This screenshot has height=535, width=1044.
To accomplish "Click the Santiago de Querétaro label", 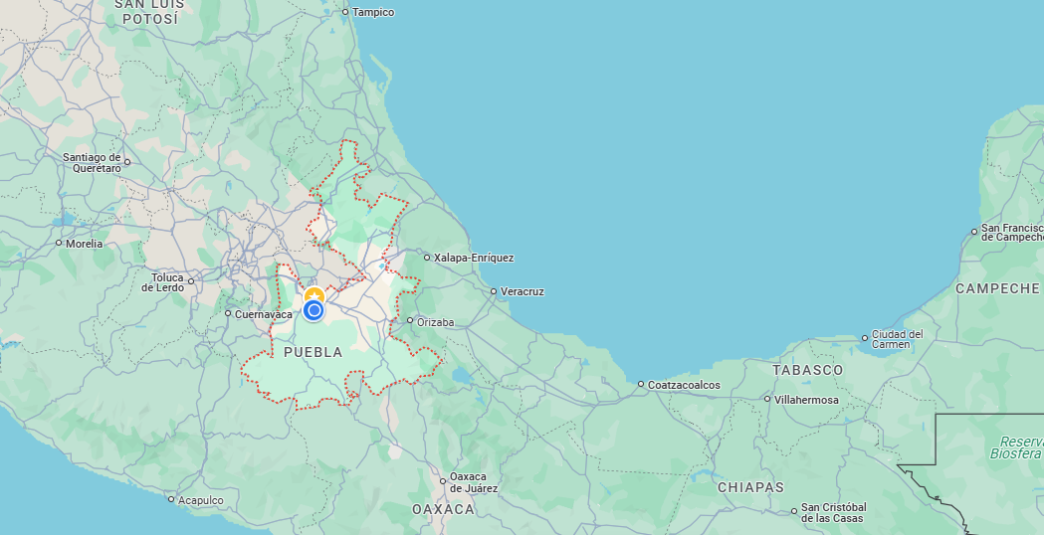I will 92,163.
